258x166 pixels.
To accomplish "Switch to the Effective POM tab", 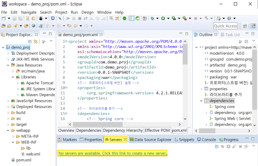I will 157,131.
